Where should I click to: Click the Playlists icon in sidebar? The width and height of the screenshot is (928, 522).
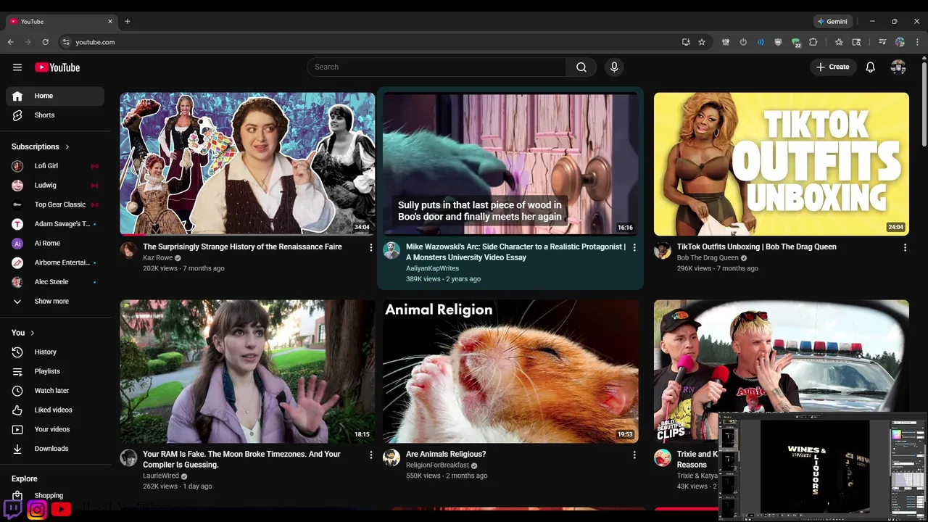(x=17, y=371)
